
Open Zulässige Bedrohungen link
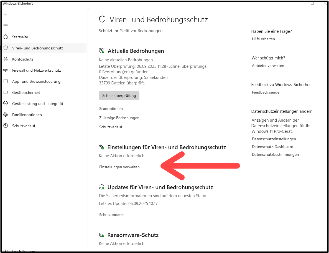pos(119,118)
